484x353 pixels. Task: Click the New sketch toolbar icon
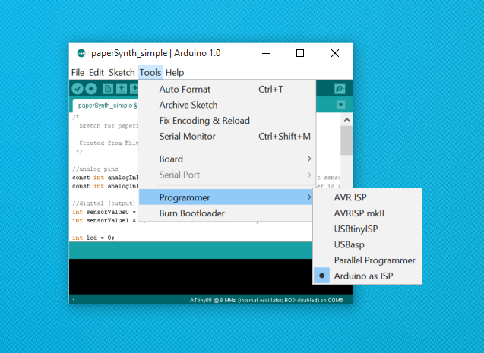point(107,89)
